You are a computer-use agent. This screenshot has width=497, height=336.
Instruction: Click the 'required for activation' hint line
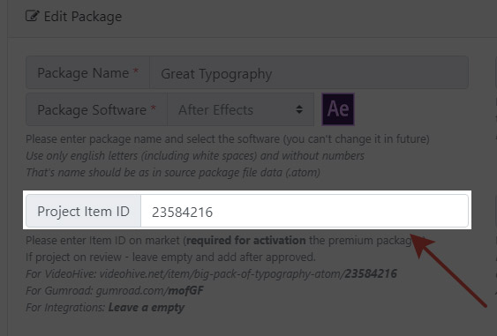click(x=225, y=241)
